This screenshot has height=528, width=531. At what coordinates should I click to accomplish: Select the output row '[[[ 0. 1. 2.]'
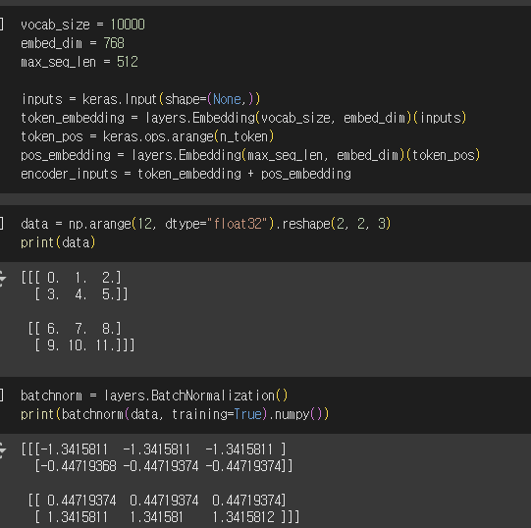[x=71, y=278]
